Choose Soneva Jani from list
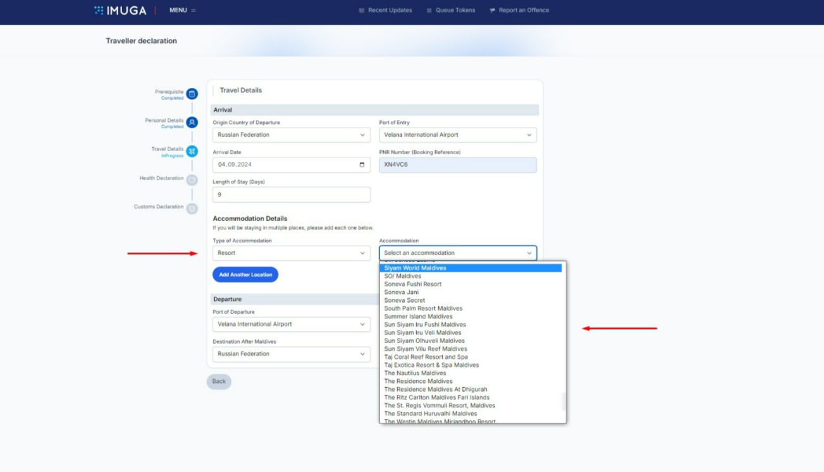Screen dimensions: 824x472 click(470, 293)
